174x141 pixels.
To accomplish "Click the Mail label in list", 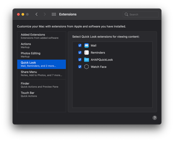I will 93,46.
